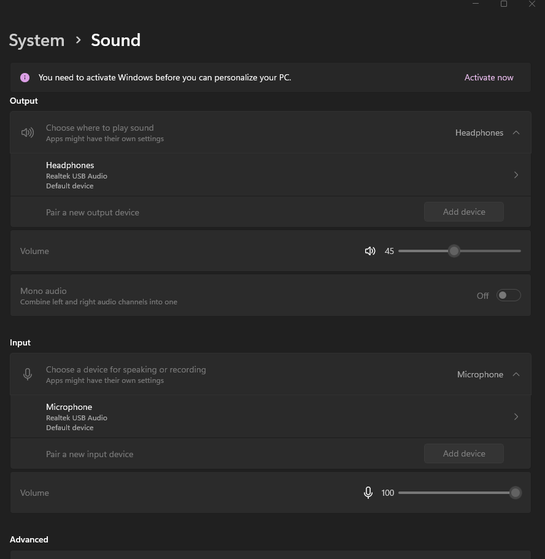
Task: Go back to System in breadcrumb
Action: tap(37, 40)
